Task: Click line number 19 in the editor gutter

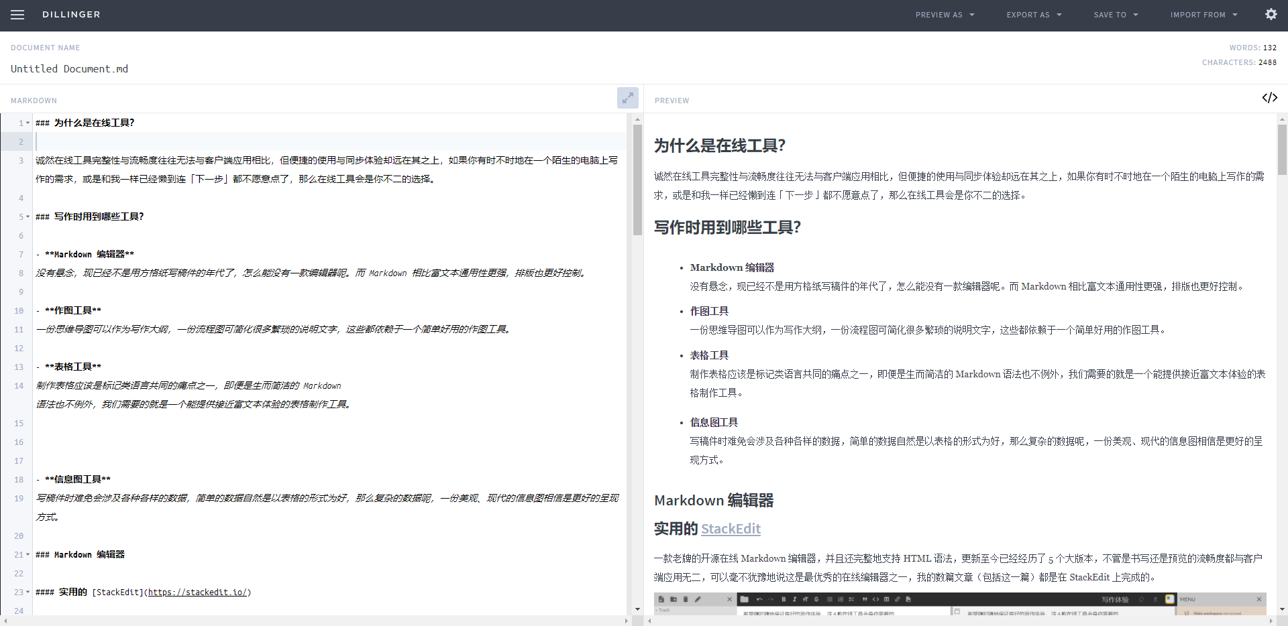Action: 19,499
